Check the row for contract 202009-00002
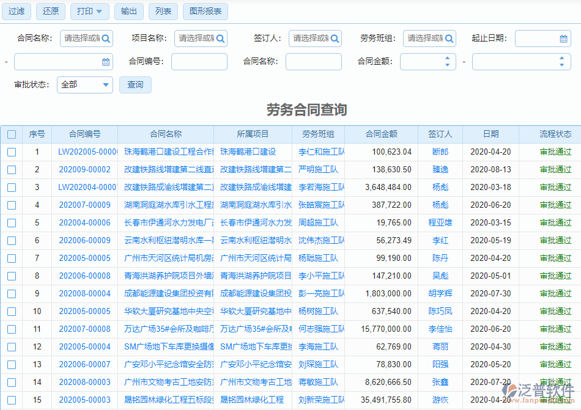Screen dimensions: 581x410 tap(12, 169)
